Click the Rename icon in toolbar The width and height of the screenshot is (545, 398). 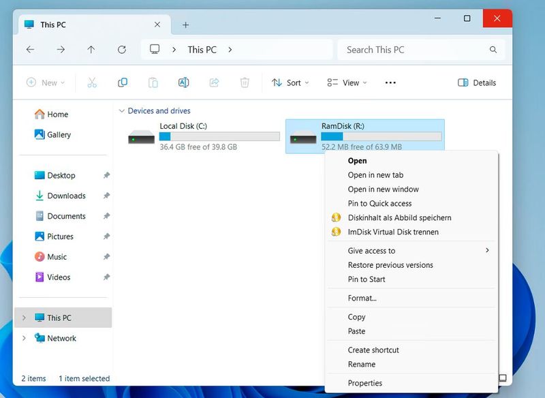point(183,82)
